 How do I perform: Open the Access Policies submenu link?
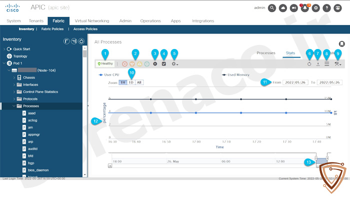click(x=85, y=29)
